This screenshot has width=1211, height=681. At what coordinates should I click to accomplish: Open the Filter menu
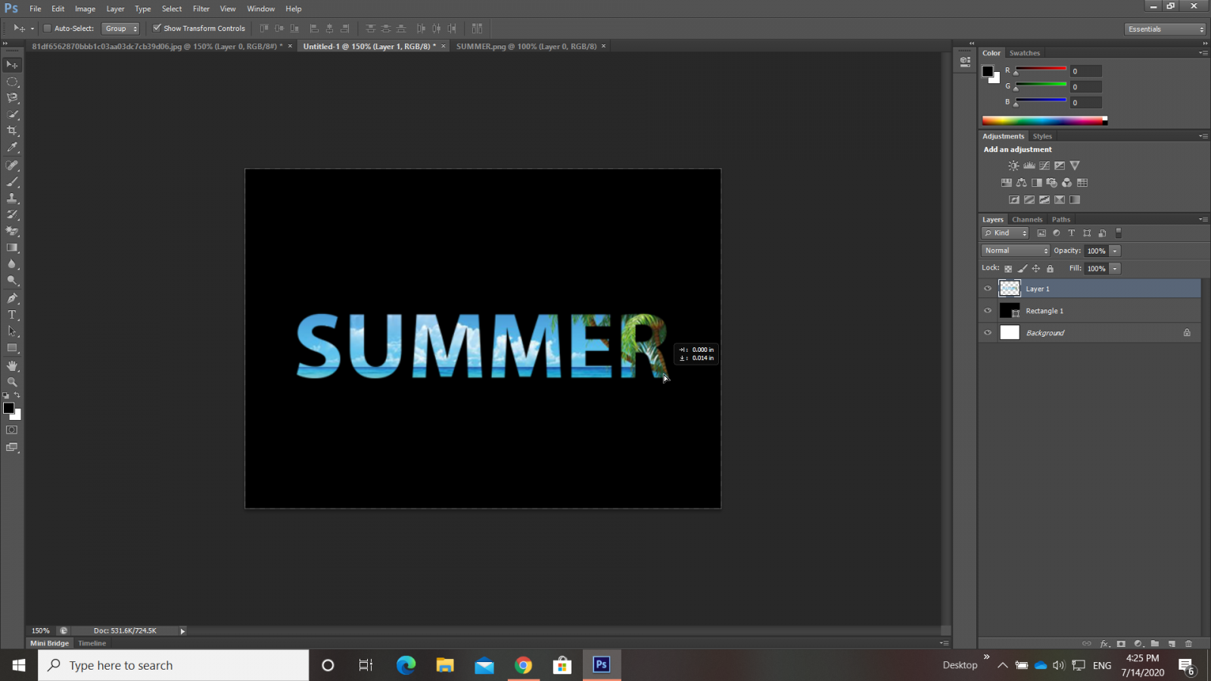(201, 8)
